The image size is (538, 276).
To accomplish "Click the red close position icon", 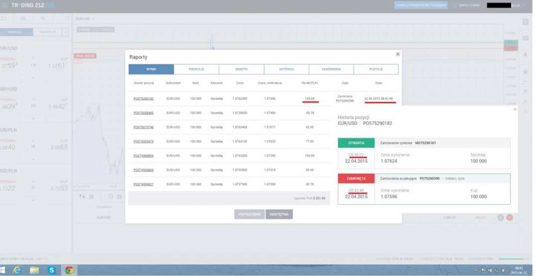I will coord(510,217).
